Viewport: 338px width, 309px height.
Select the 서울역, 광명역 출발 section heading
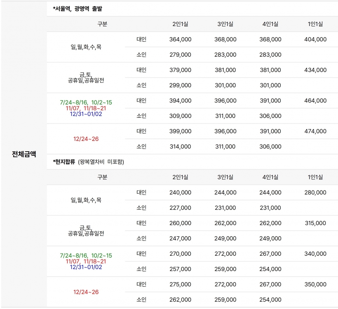click(x=77, y=9)
